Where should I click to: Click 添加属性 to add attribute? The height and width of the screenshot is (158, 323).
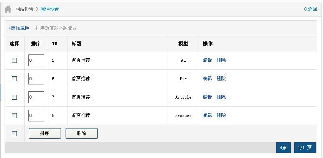click(19, 28)
